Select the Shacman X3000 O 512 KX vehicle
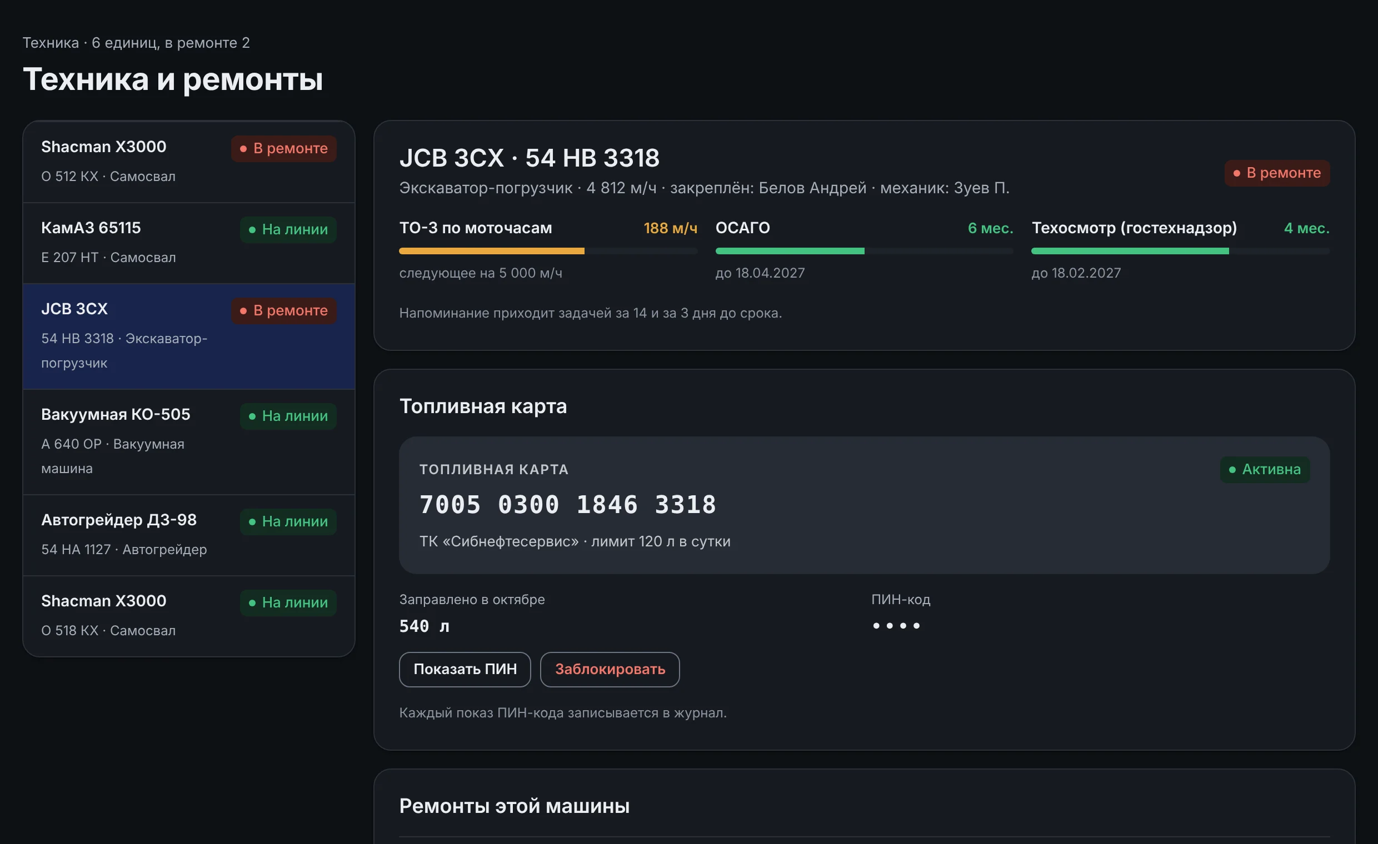This screenshot has width=1378, height=844. [x=188, y=162]
